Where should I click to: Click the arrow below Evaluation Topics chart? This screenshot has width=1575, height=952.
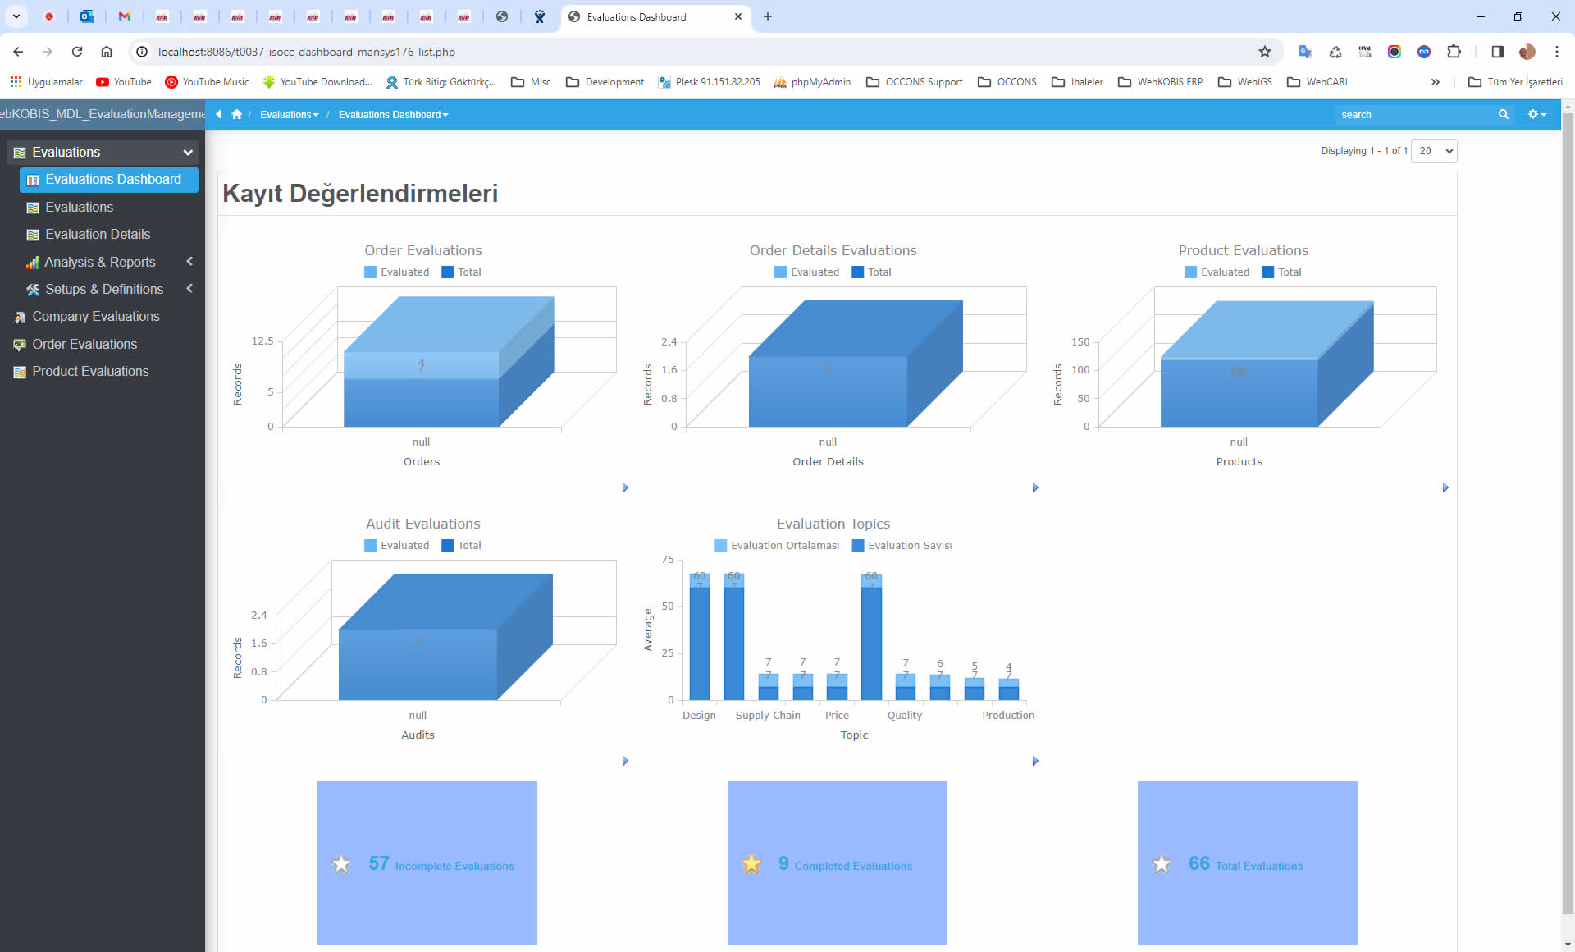(1035, 762)
